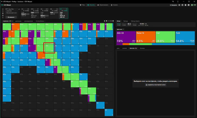Open the help question-mark icon
This screenshot has width=197, height=118.
click(x=182, y=5)
